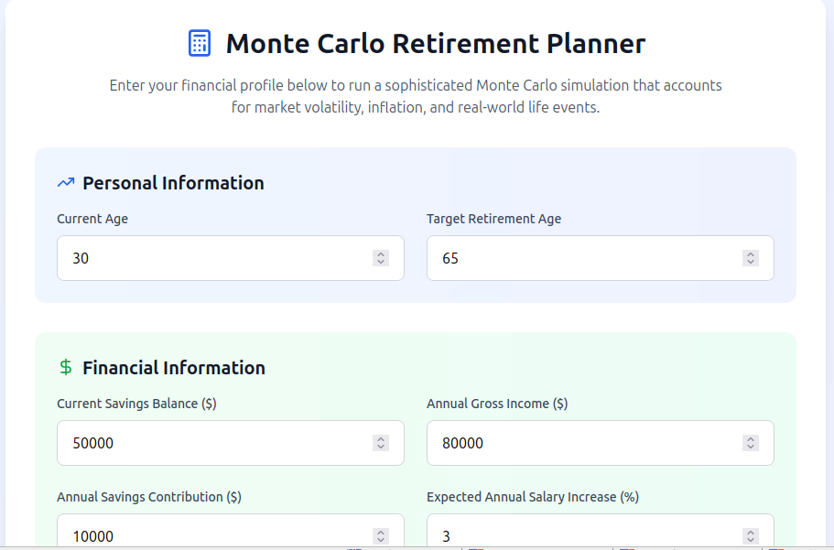Raise Target Retirement Age using up stepper
The height and width of the screenshot is (550, 834).
click(x=751, y=253)
